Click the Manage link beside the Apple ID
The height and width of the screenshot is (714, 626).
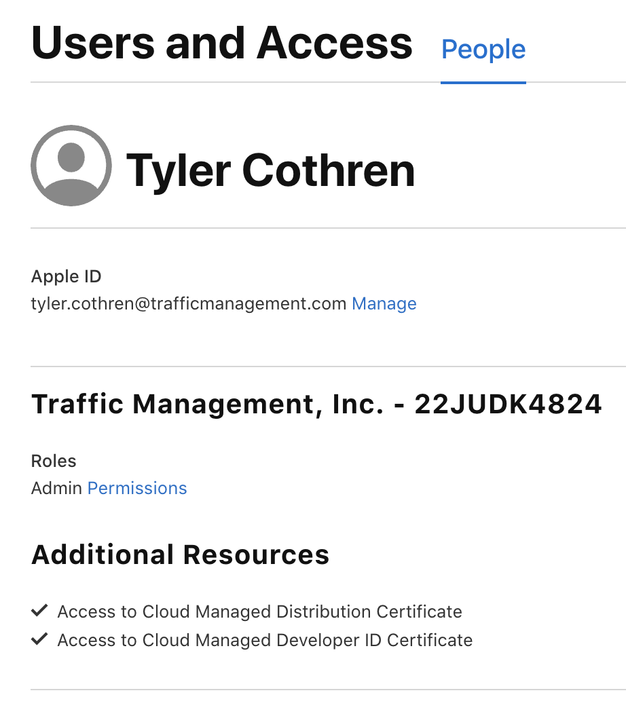tap(384, 303)
